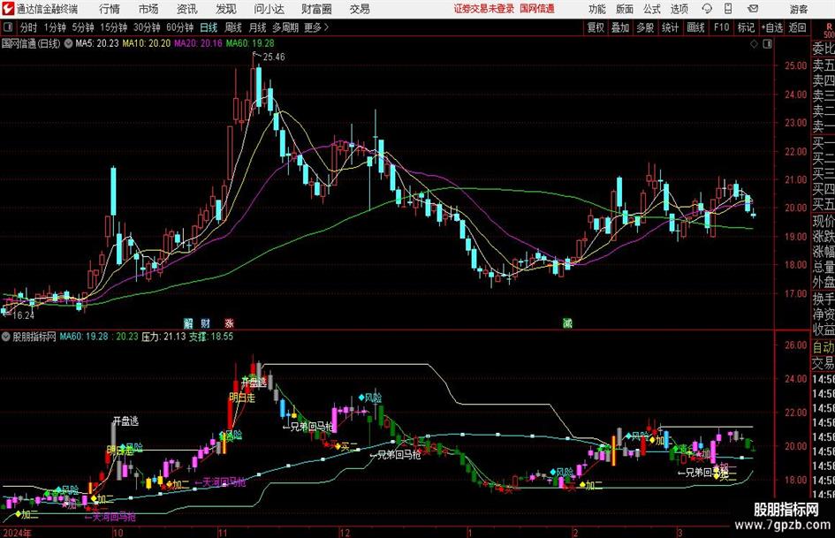The height and width of the screenshot is (538, 835).
Task: Open the 功能 menu
Action: click(597, 9)
